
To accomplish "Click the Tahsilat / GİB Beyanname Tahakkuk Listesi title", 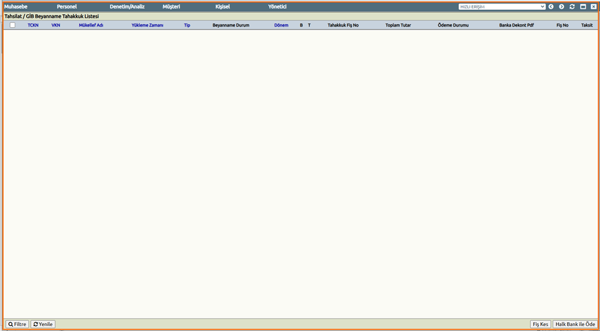I will click(x=51, y=17).
